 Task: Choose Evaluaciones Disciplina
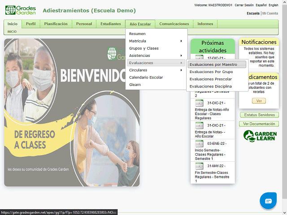coord(217,86)
